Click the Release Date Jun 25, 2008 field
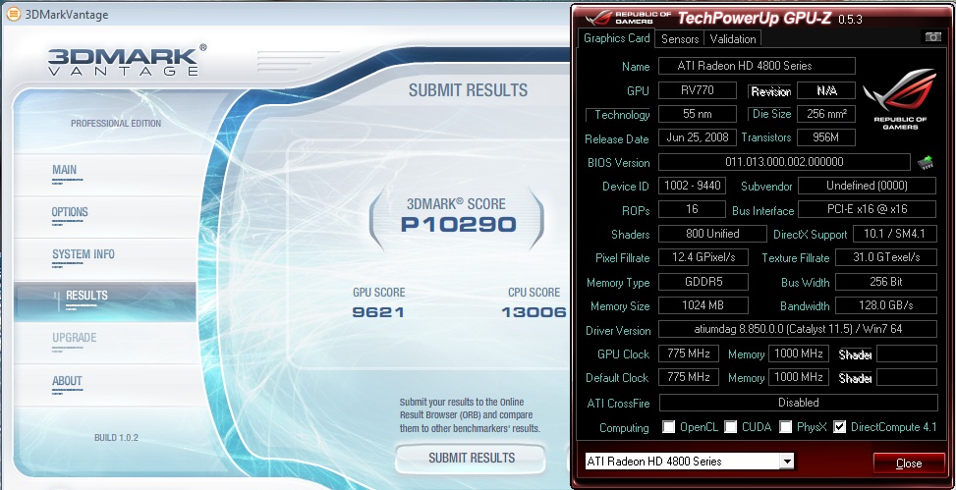This screenshot has width=956, height=490. coord(698,137)
